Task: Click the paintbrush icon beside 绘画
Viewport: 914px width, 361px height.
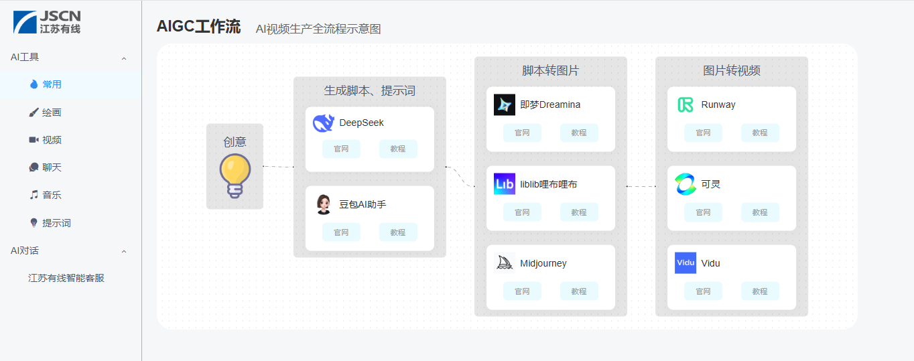Action: pos(34,113)
